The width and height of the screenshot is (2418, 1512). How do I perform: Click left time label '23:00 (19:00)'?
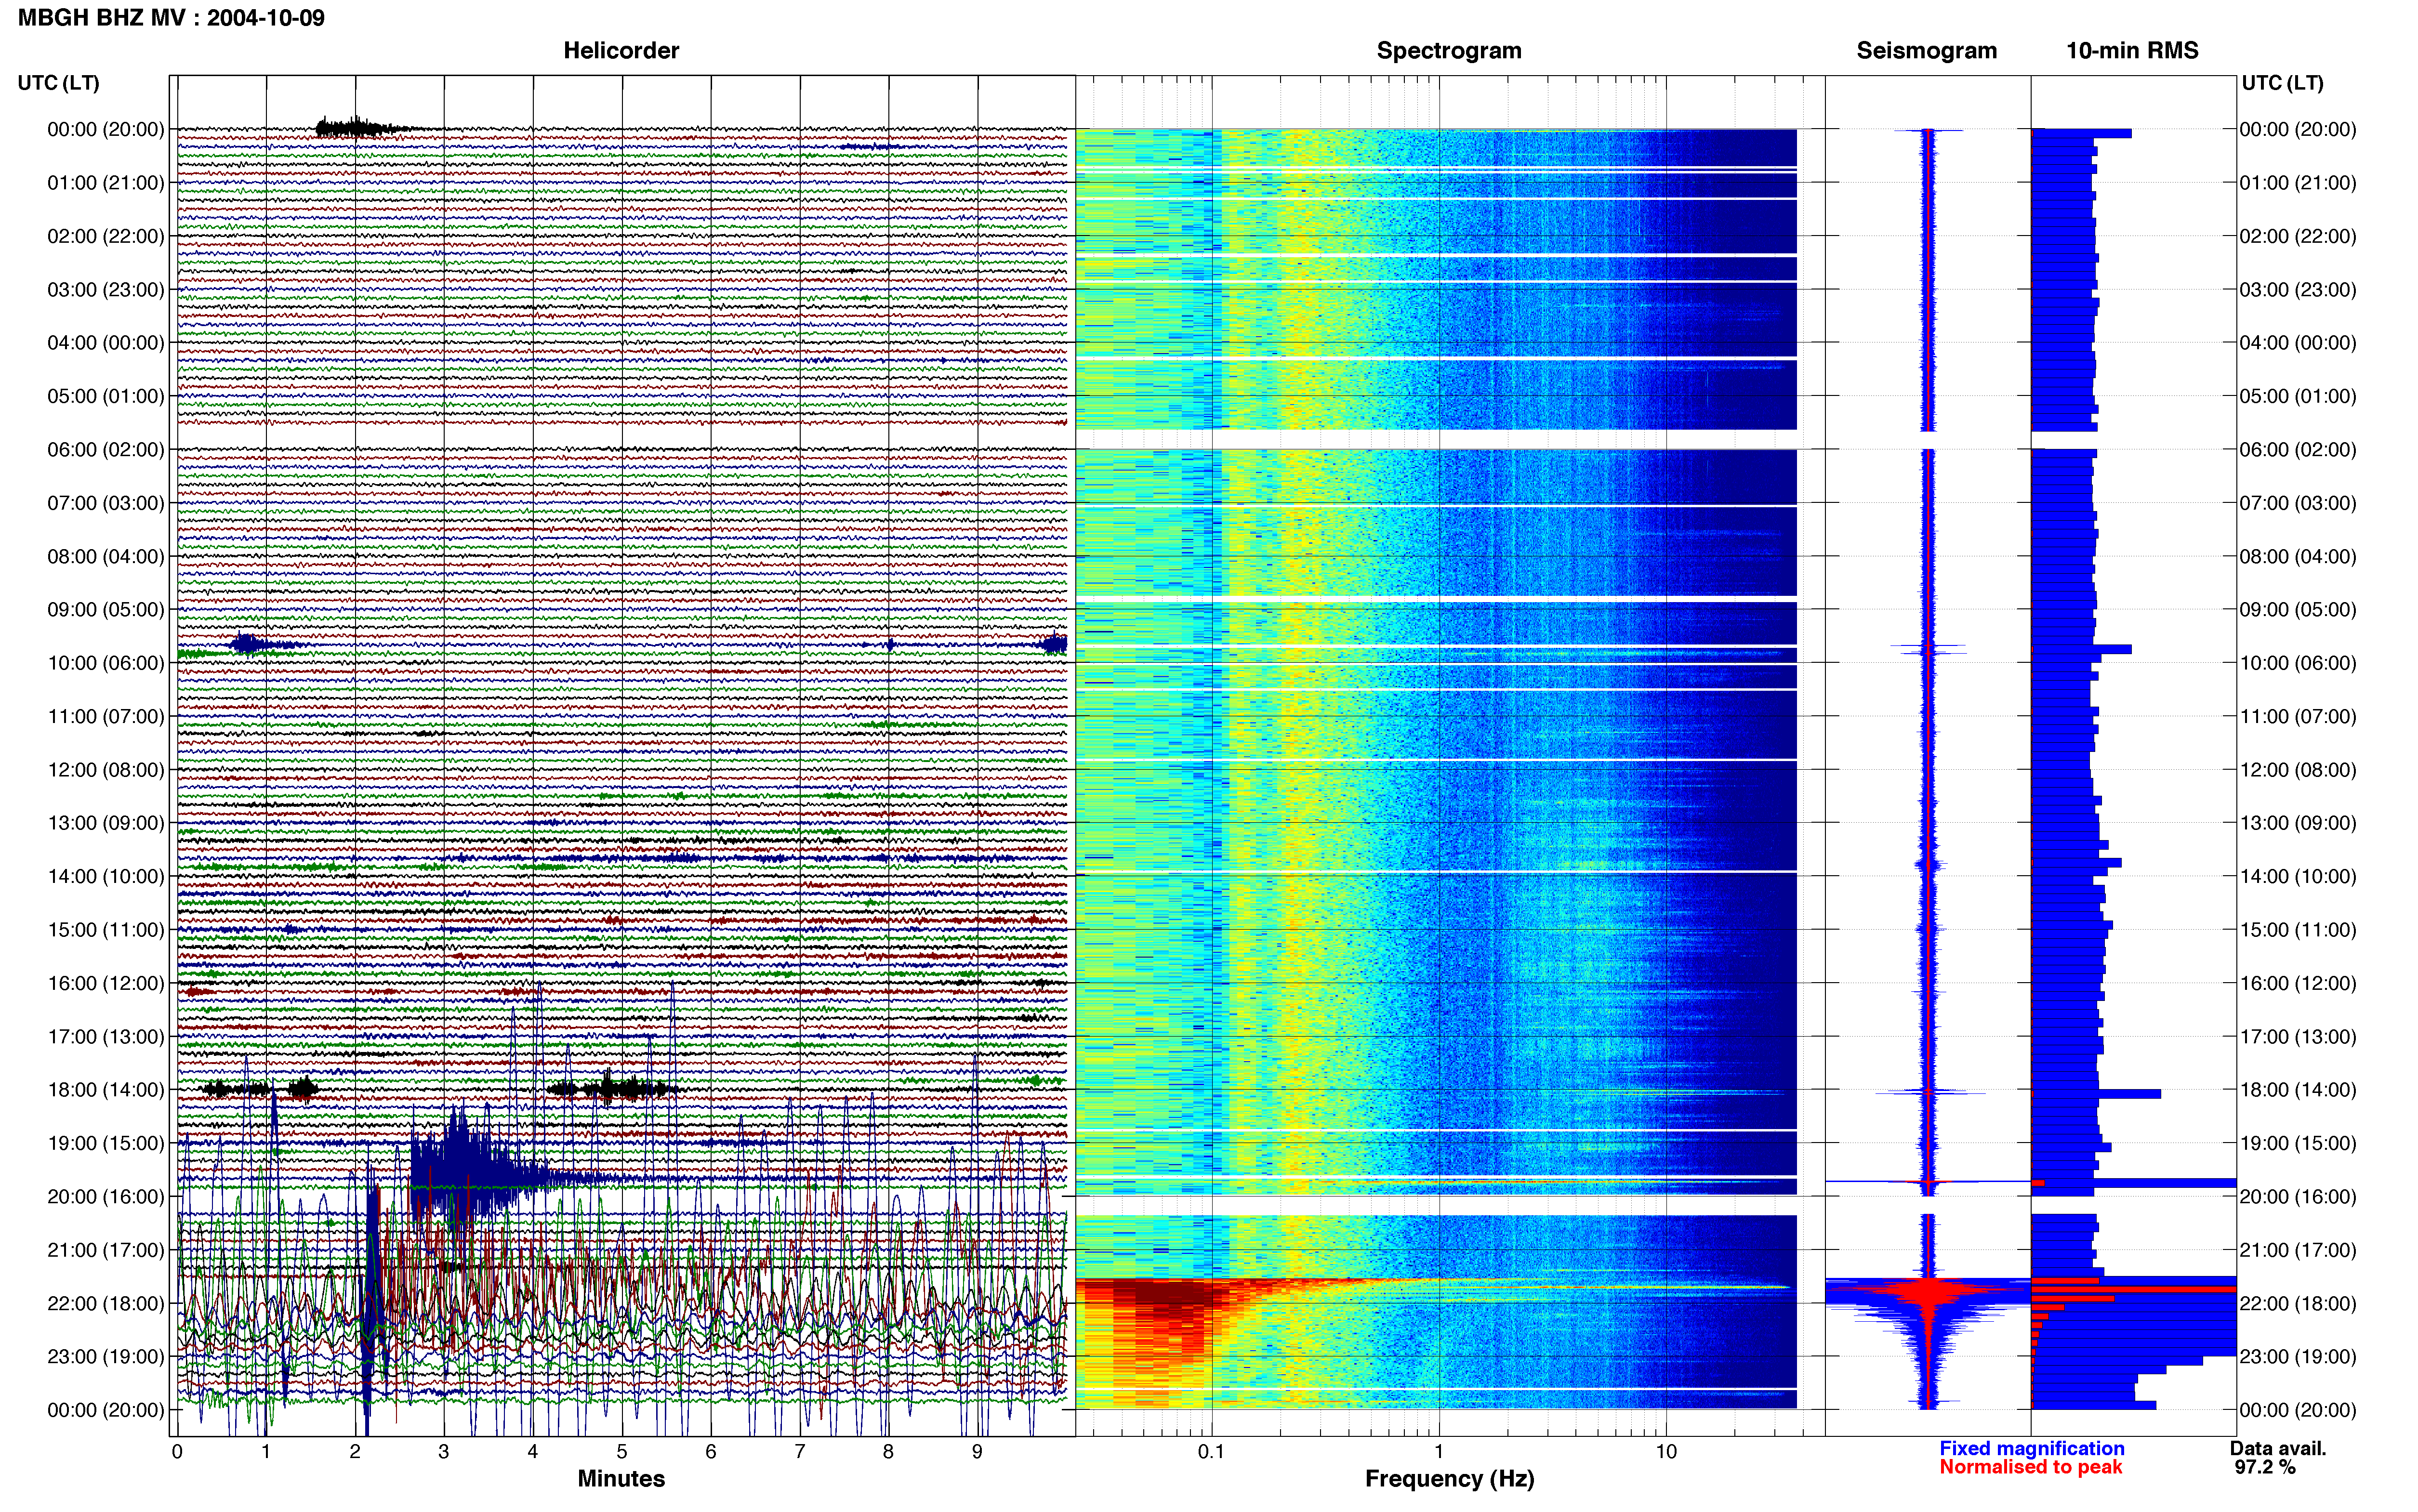tap(106, 1357)
